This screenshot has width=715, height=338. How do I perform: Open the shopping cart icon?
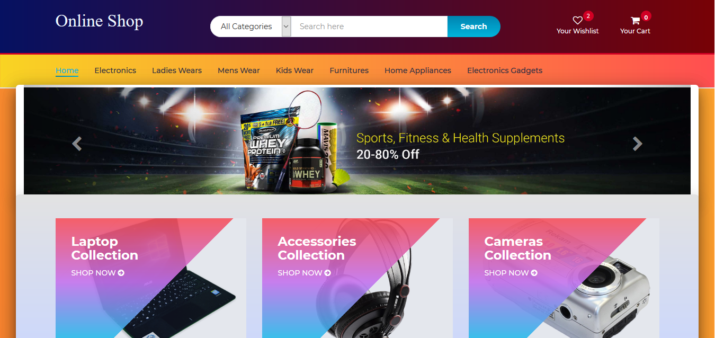[x=635, y=21]
